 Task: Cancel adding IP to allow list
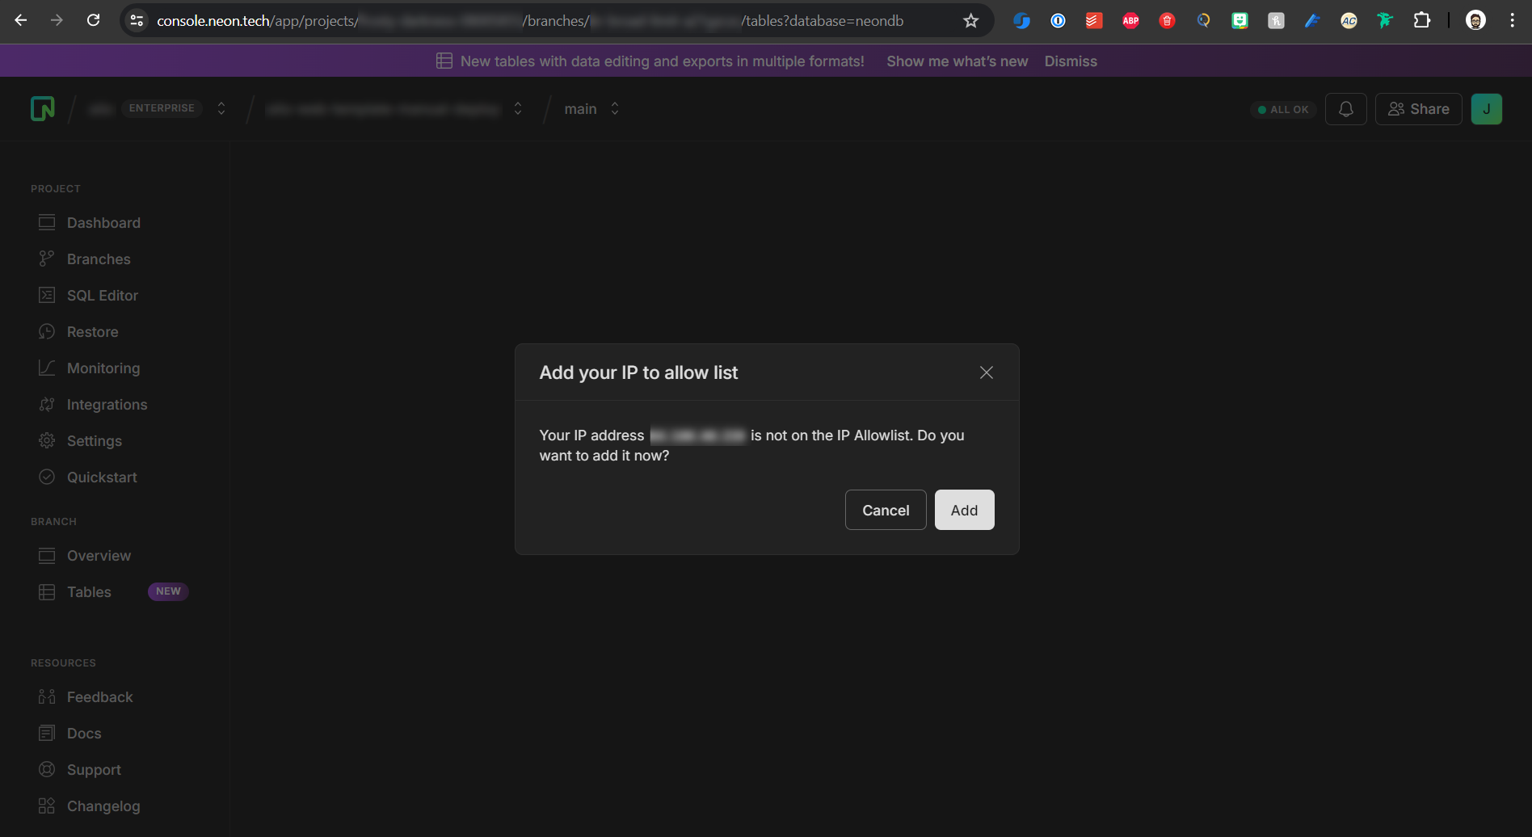[886, 510]
